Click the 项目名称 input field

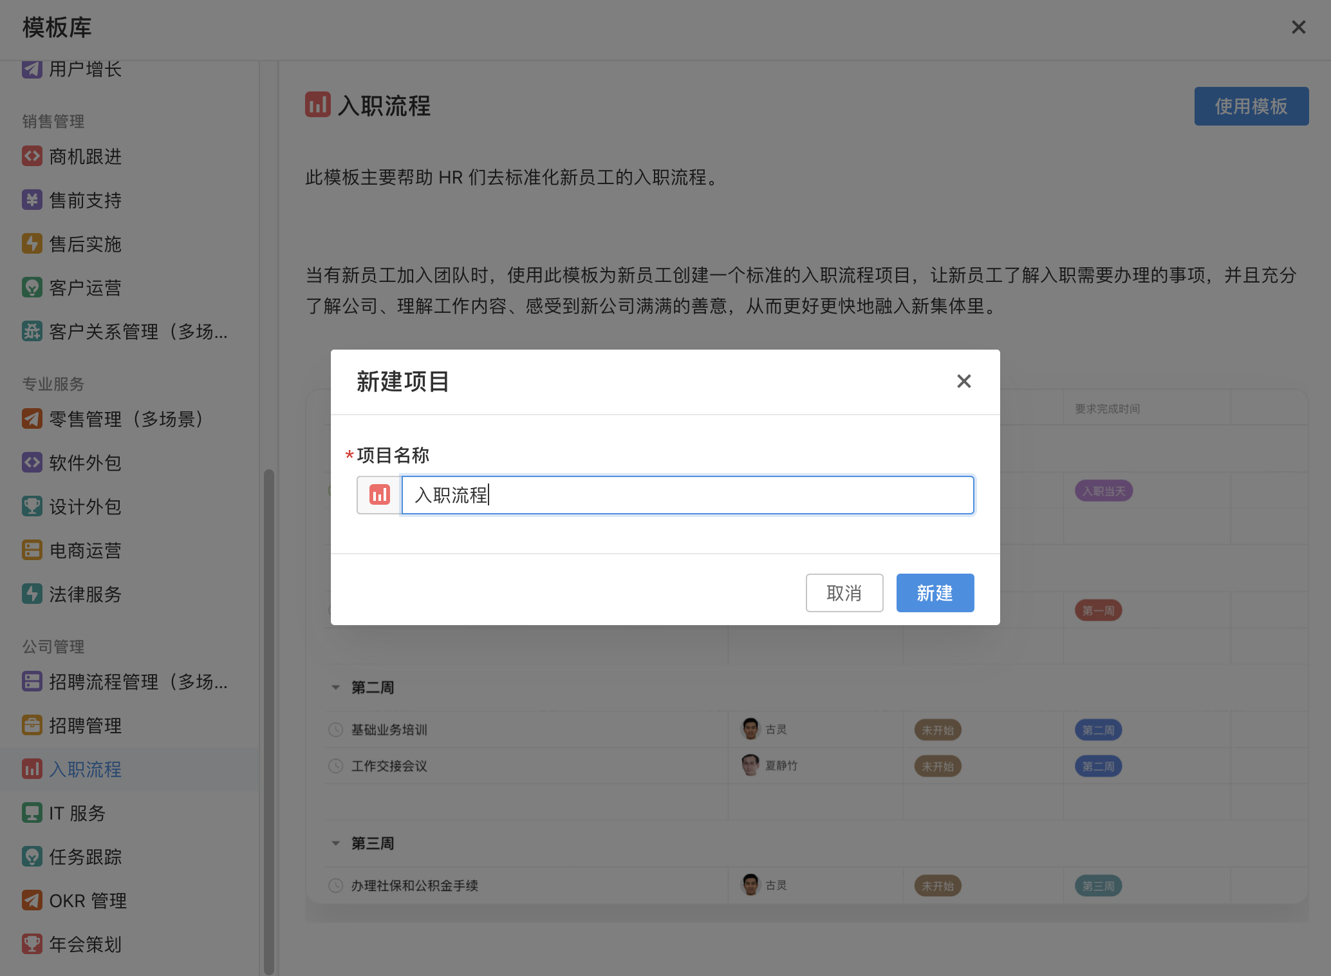click(687, 494)
